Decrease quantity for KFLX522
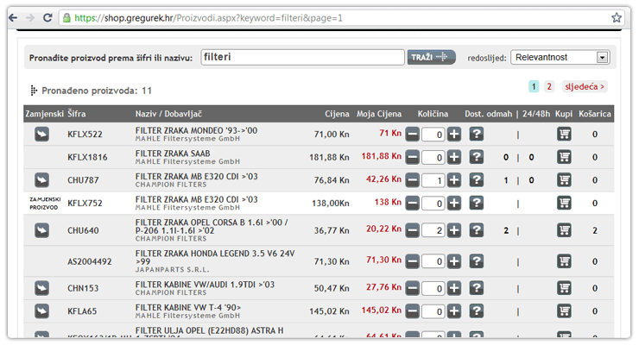This screenshot has height=345, width=639. click(x=413, y=135)
